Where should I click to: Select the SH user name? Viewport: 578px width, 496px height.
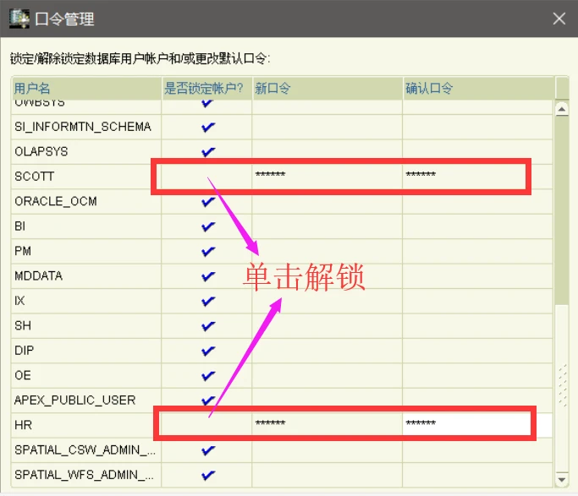pos(23,325)
